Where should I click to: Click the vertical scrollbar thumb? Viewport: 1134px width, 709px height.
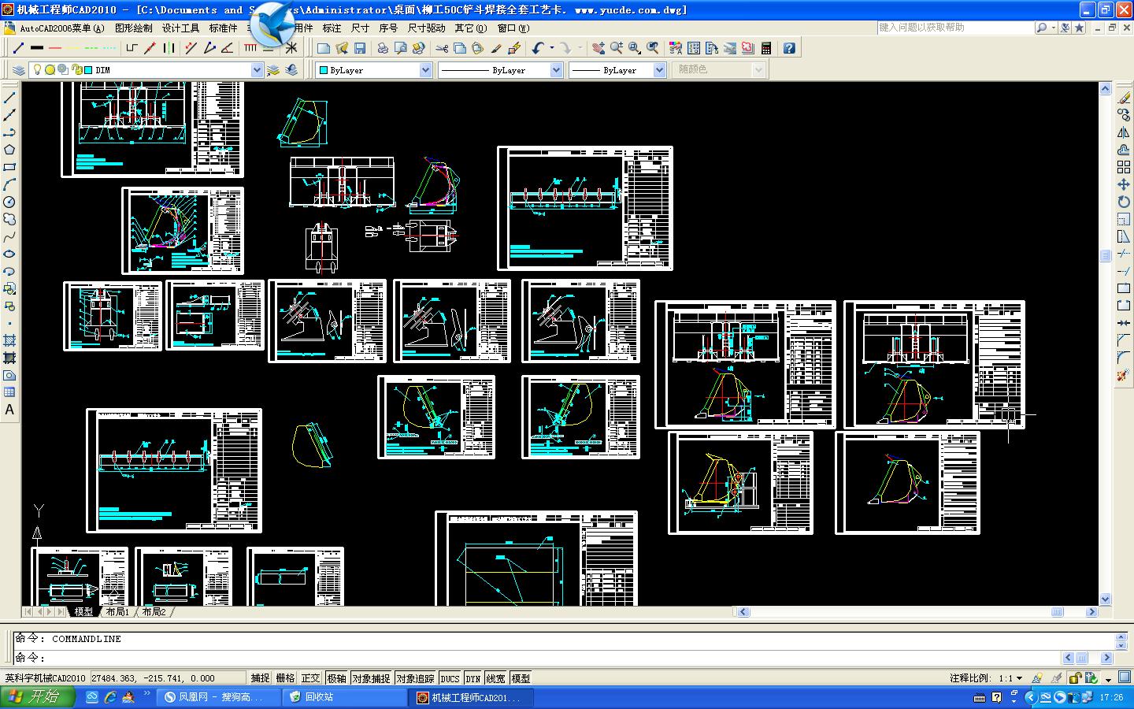pyautogui.click(x=1106, y=255)
